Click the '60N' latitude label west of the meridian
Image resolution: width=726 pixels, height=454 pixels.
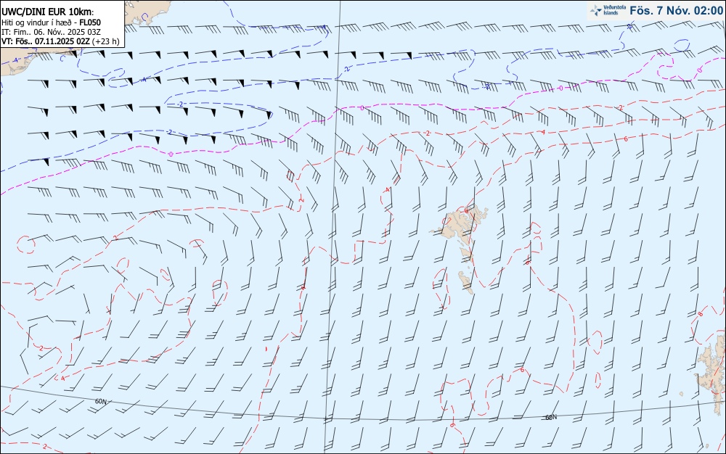[100, 401]
